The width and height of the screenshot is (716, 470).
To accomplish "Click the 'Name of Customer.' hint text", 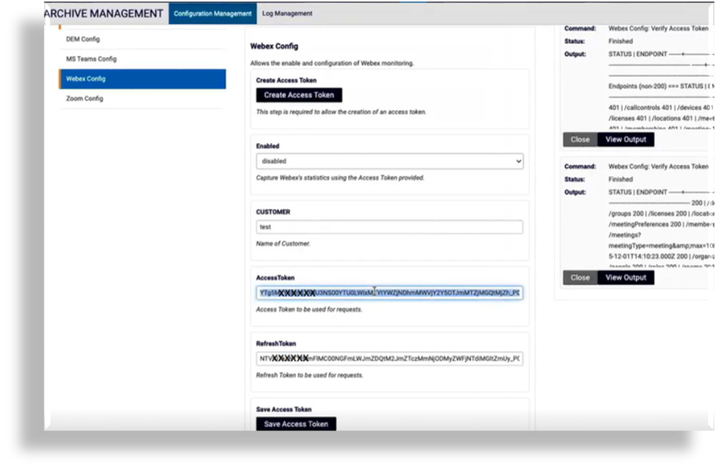I will (283, 244).
